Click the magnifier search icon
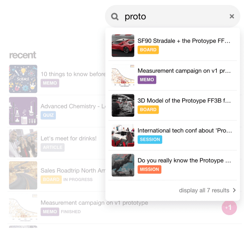244x231 pixels. (115, 17)
